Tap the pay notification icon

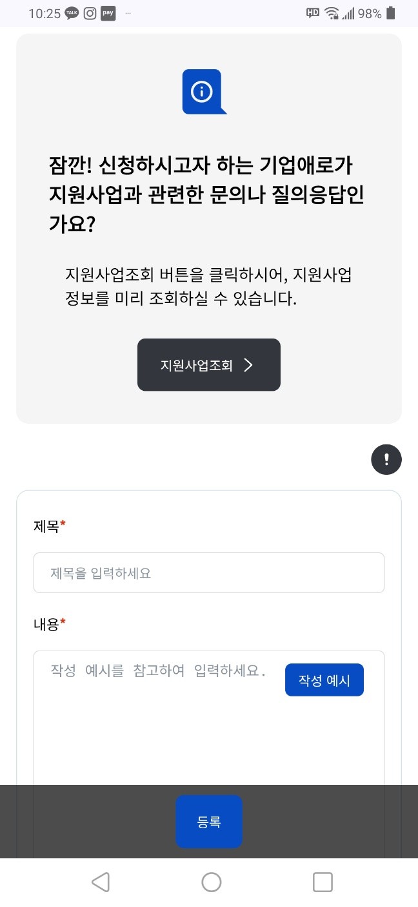pos(108,14)
